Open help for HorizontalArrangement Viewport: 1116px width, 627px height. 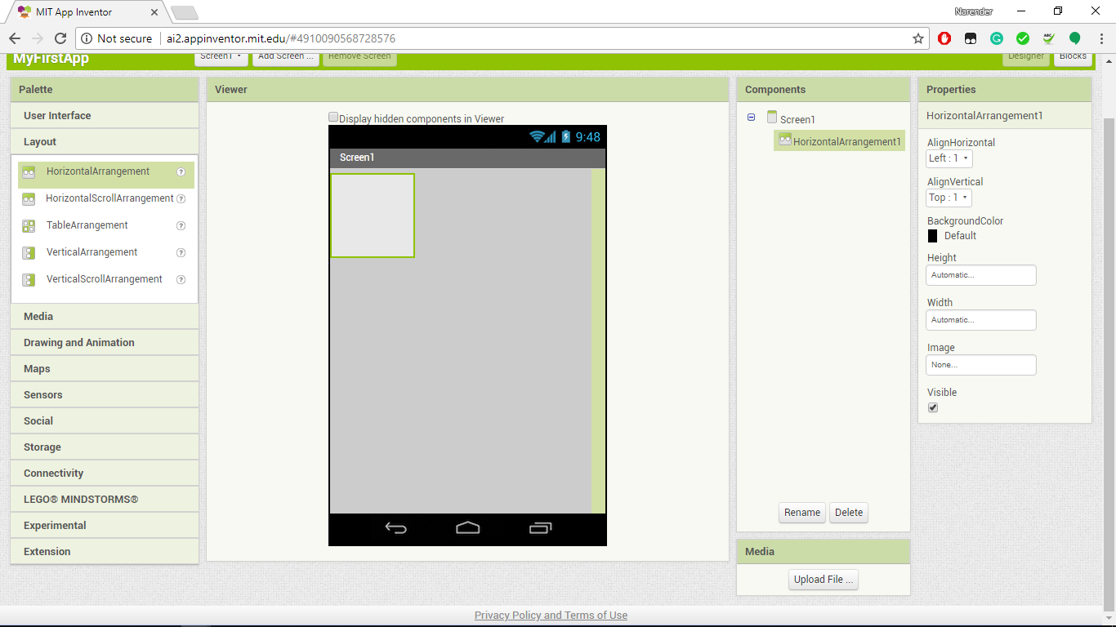click(181, 172)
